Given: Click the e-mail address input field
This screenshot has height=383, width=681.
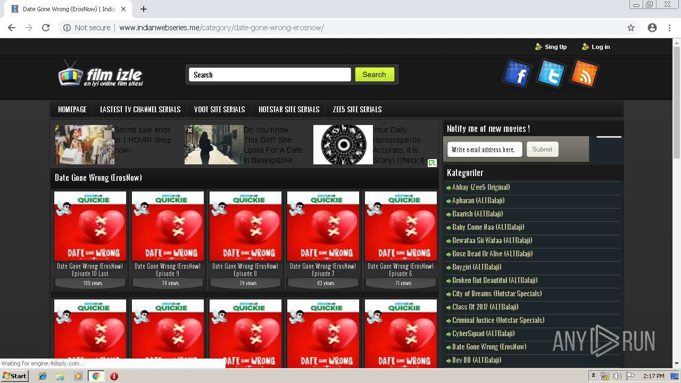Looking at the screenshot, I should tap(485, 149).
